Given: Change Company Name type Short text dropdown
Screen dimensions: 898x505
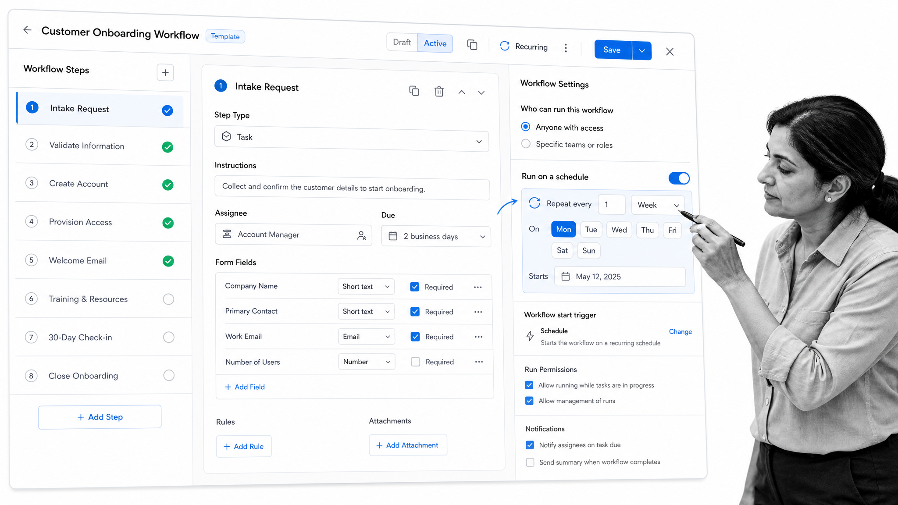Looking at the screenshot, I should pos(366,286).
